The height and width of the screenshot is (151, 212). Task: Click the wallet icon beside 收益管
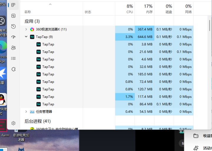196,136
